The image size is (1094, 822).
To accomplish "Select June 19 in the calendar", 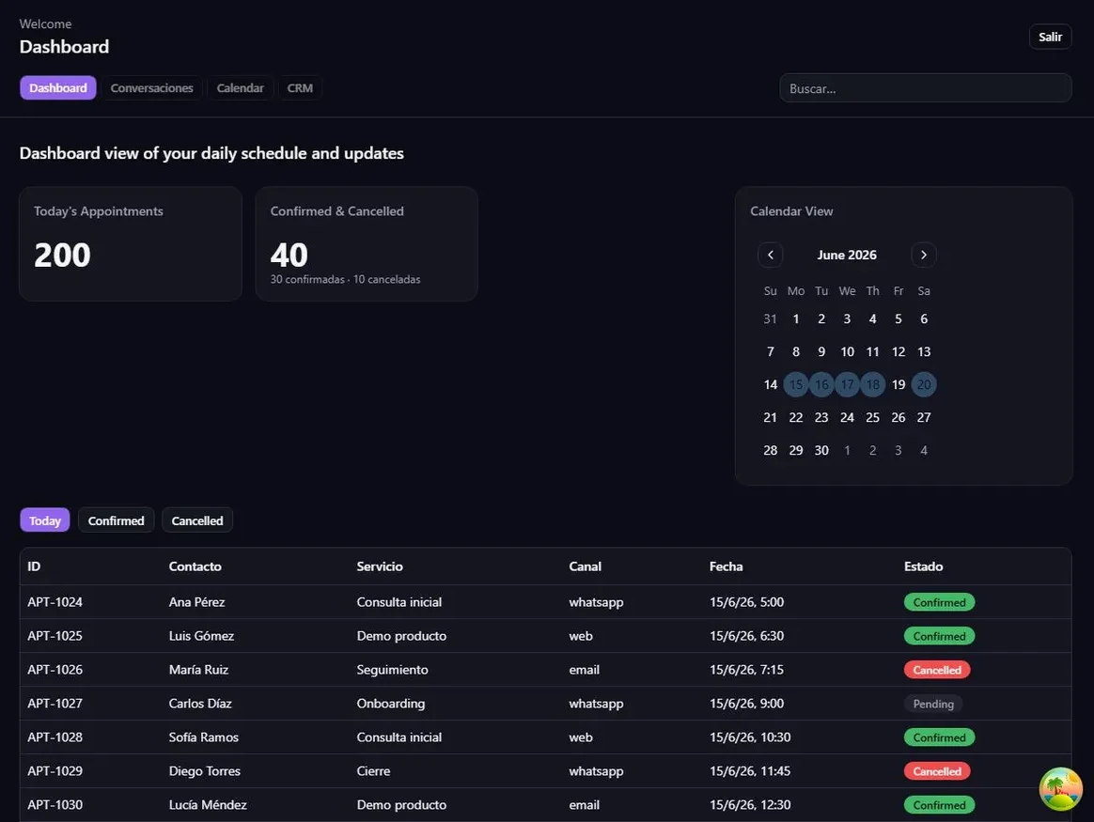I will tap(899, 384).
